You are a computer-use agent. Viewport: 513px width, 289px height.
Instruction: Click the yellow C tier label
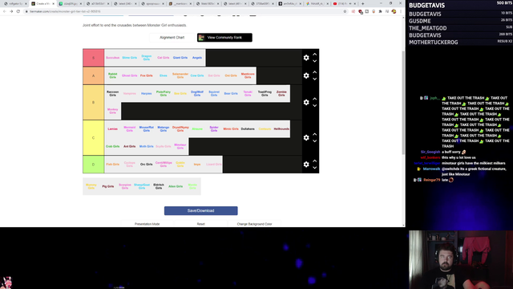[x=94, y=137]
